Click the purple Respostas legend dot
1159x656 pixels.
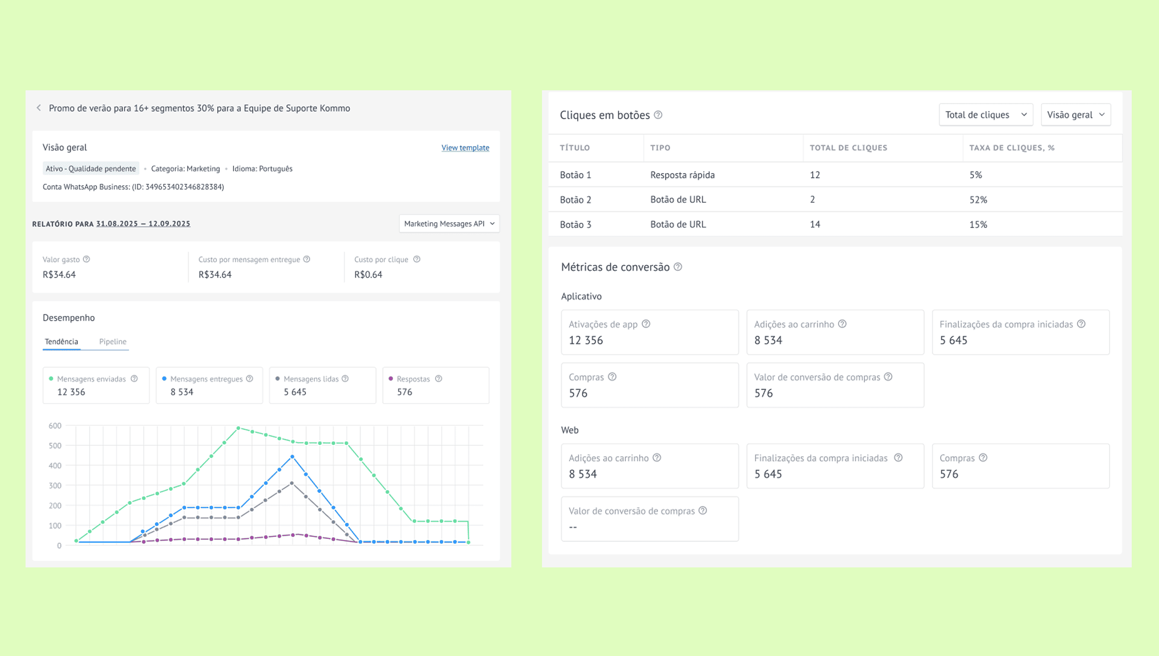[391, 378]
